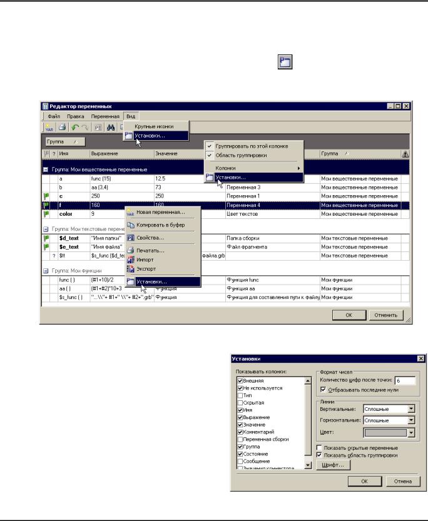Image resolution: width=428 pixels, height=521 pixels.
Task: Uncheck Отбрасывать последние нули
Action: (323, 390)
